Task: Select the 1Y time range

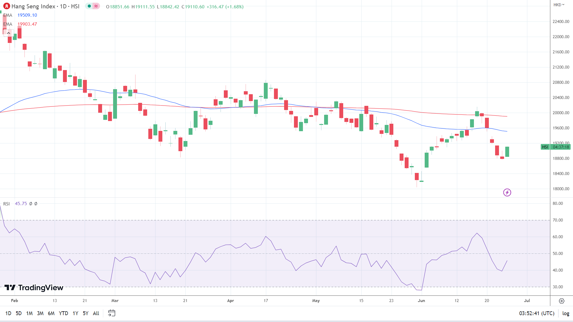Action: [76, 313]
